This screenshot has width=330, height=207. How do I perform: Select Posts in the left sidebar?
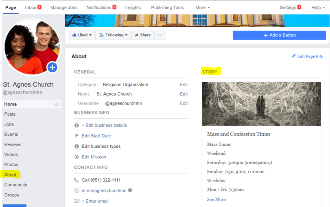click(10, 114)
